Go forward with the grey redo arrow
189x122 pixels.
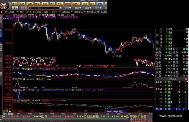(24, 8)
